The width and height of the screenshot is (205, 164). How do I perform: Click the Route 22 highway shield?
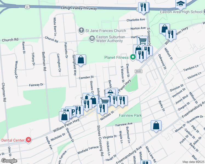pos(27,7)
